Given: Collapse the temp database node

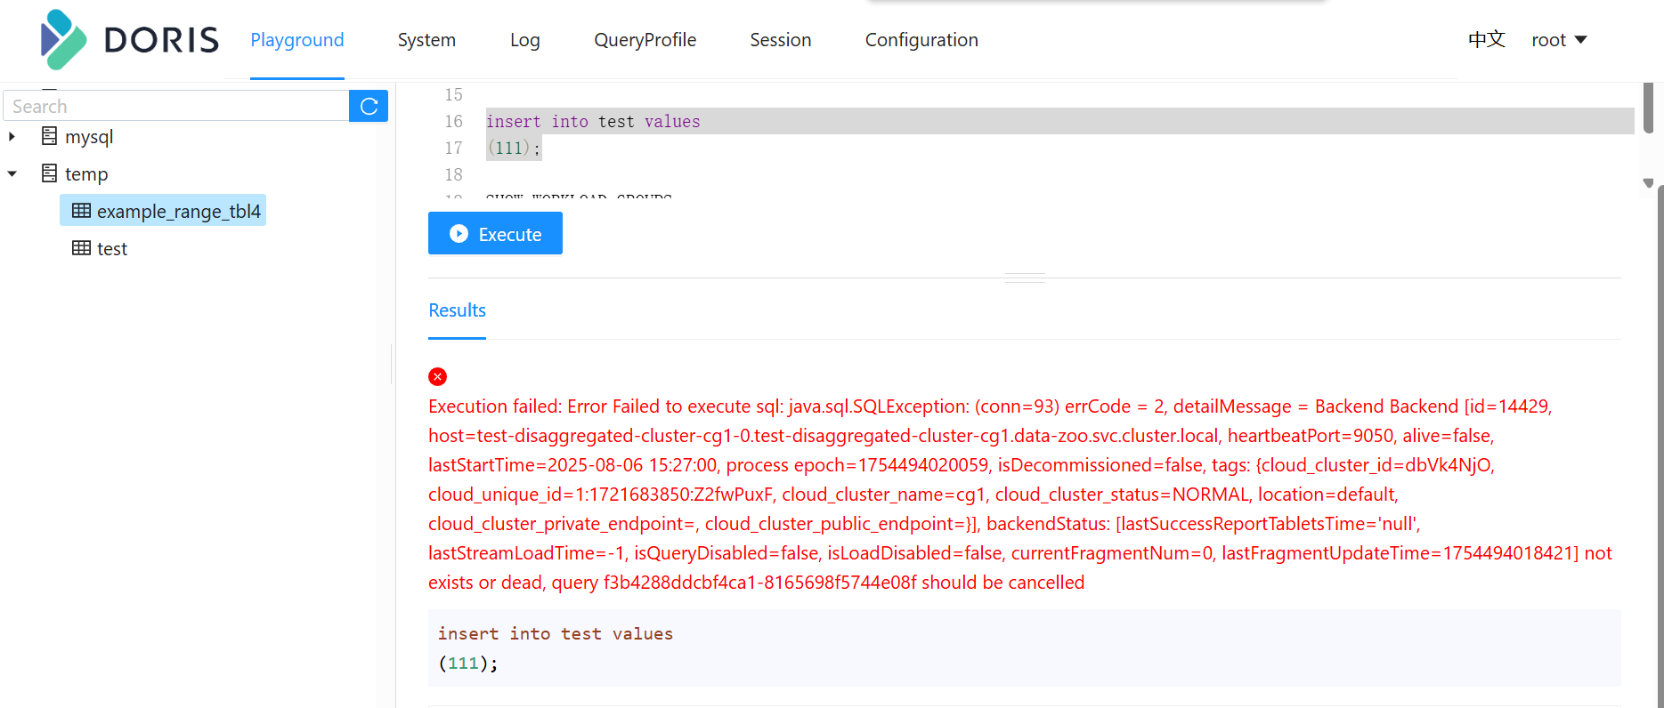Looking at the screenshot, I should coord(12,173).
